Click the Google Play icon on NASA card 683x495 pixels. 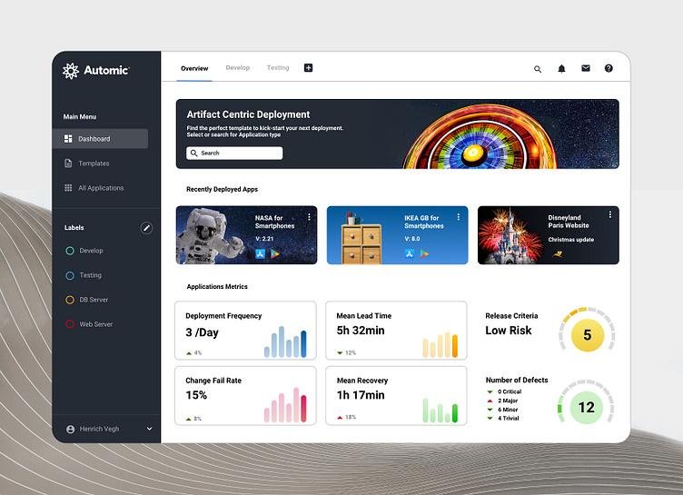coord(275,253)
